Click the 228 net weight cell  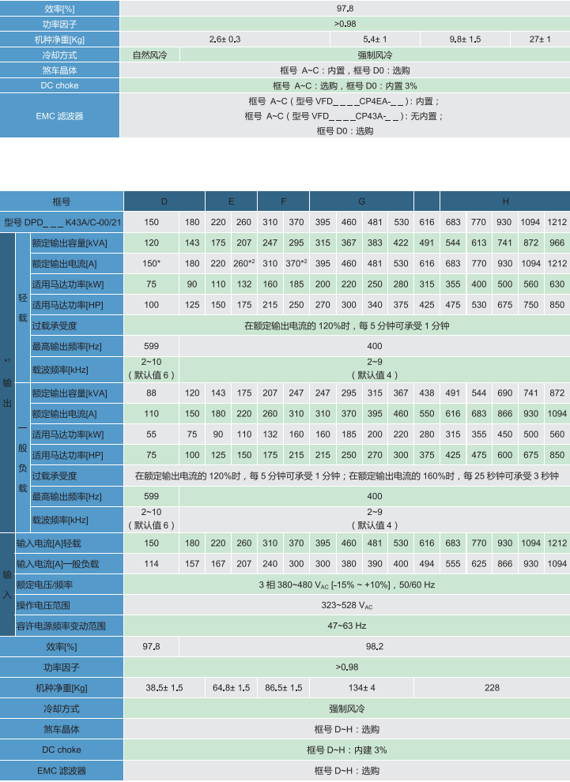coord(492,687)
